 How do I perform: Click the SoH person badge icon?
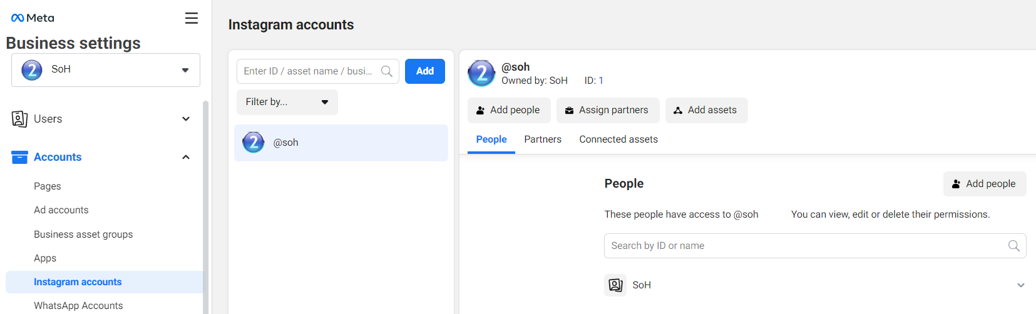[615, 285]
